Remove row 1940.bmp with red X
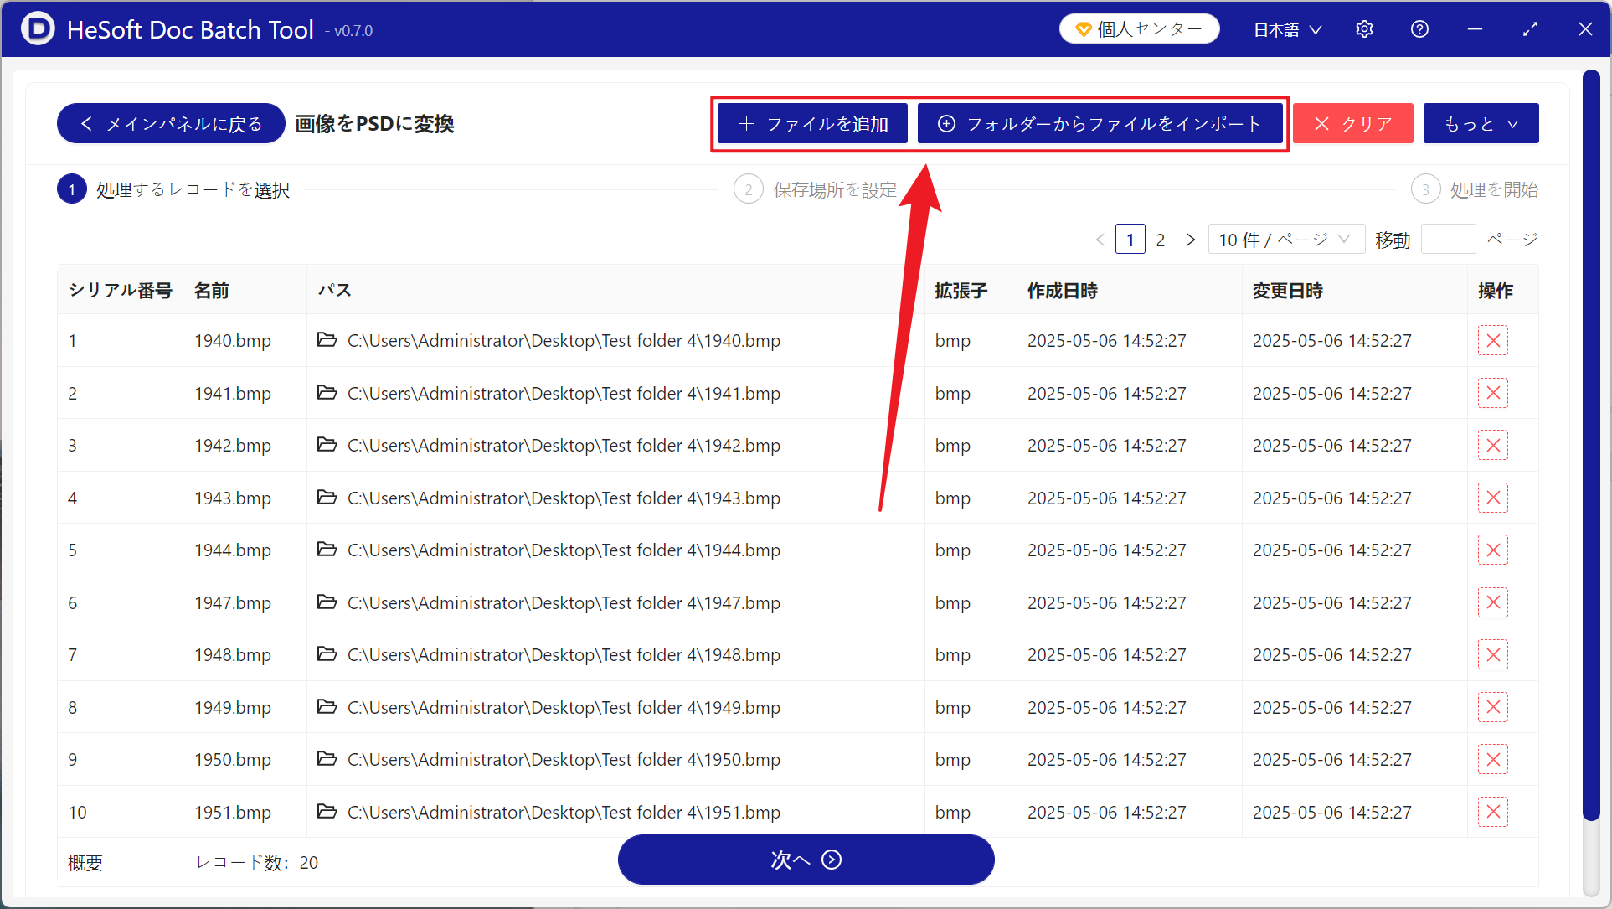The image size is (1612, 909). pyautogui.click(x=1493, y=340)
